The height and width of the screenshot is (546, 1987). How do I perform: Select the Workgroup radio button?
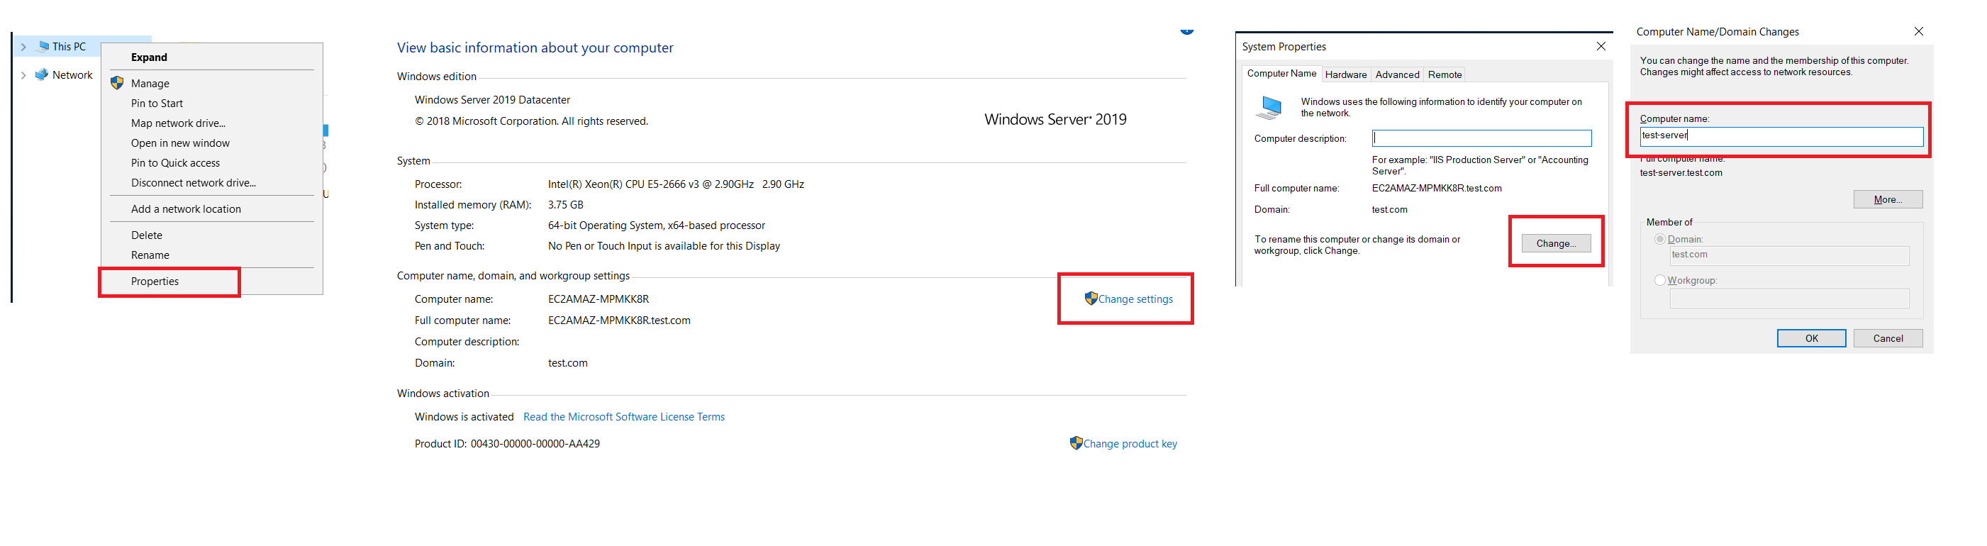pyautogui.click(x=1660, y=280)
